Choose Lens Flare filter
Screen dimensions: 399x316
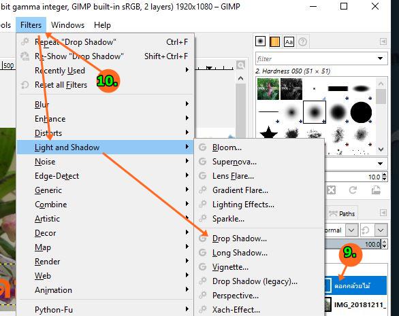(259, 175)
